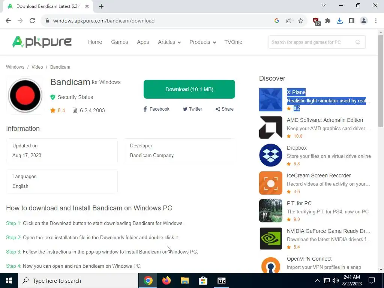Click the version number 6.2.4.2083
This screenshot has width=384, height=288.
click(x=92, y=111)
